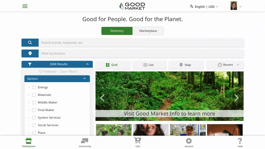The image size is (265, 149).
Task: Open the Cart icon in bottom bar
Action: (138, 141)
